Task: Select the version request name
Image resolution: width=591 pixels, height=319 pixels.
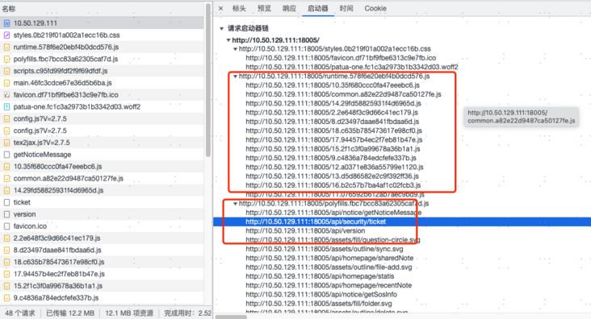Action: pyautogui.click(x=24, y=214)
